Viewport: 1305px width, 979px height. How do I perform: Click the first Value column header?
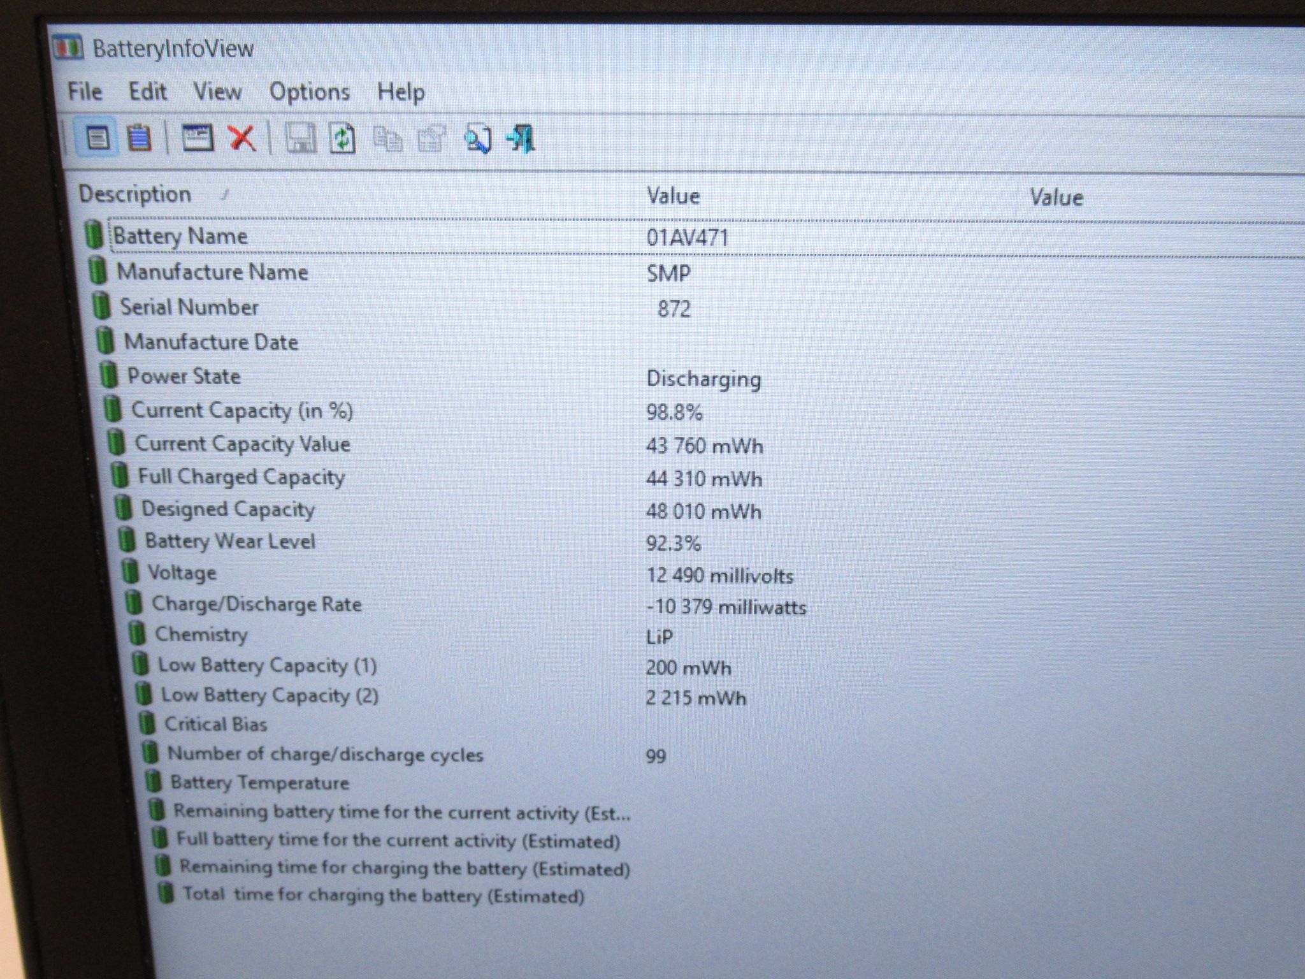pos(826,196)
